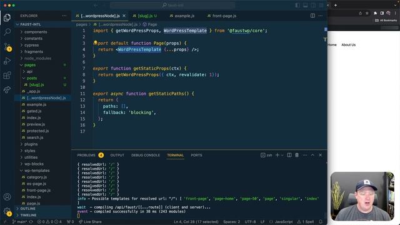Switch to the [slug].js editor tab

[145, 16]
